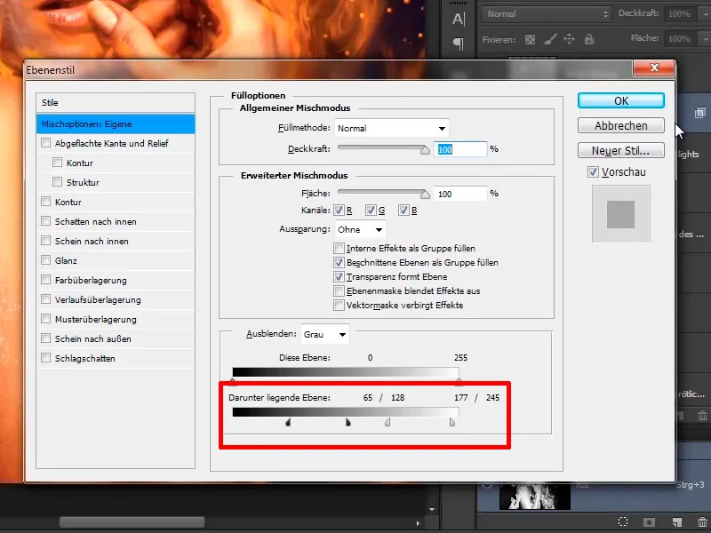Viewport: 711px width, 533px height.
Task: Enable Verlaufsüberlagerung checkbox
Action: 46,299
